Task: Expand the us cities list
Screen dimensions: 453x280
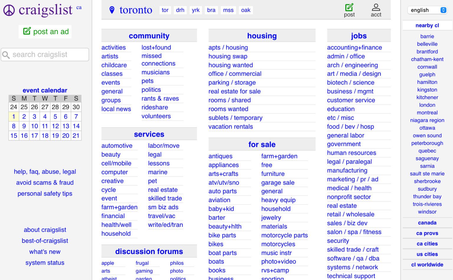Action: click(x=427, y=254)
